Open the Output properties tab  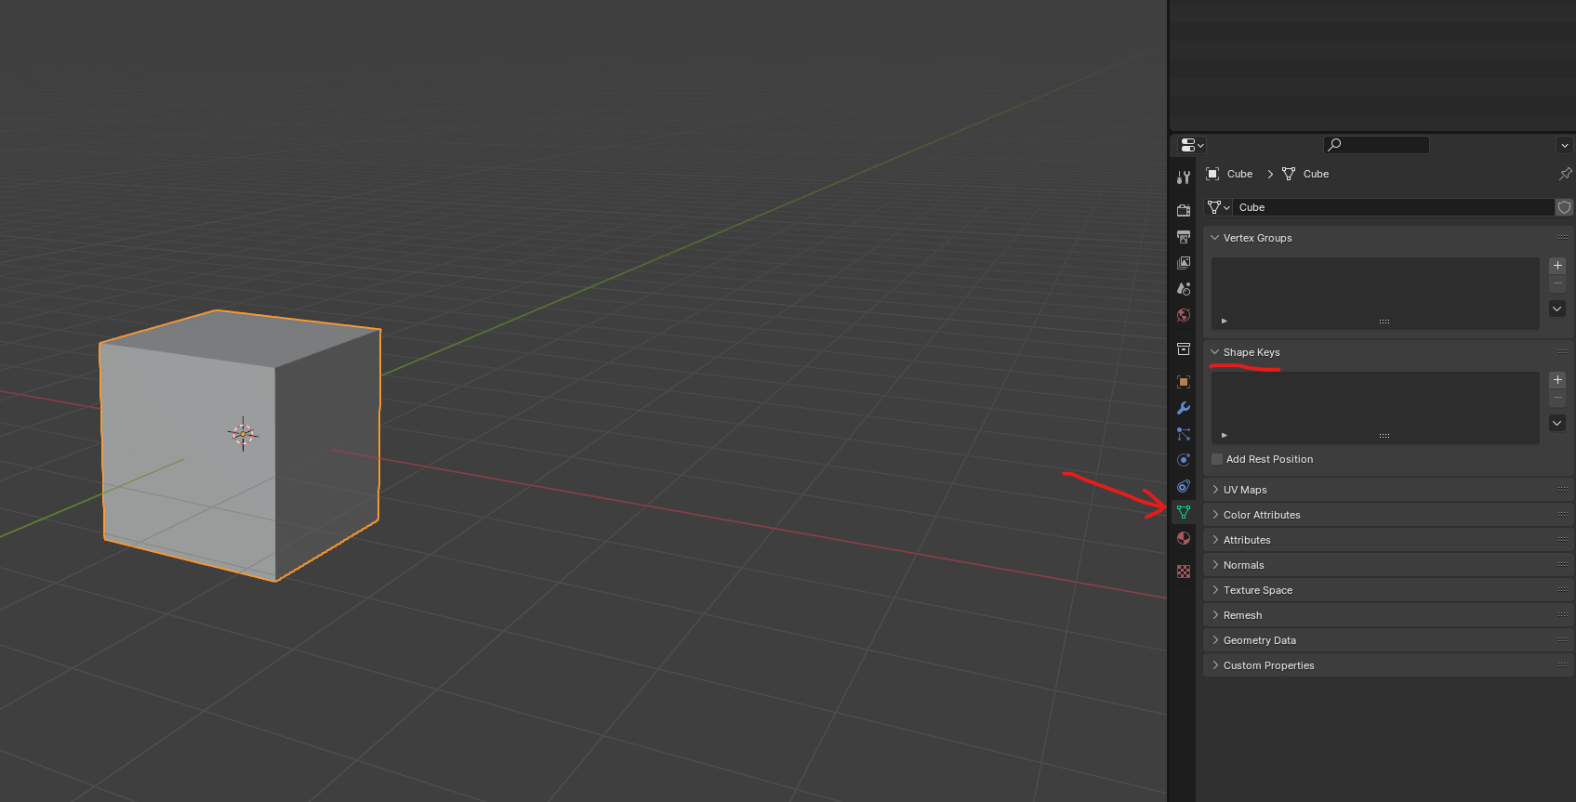(x=1184, y=237)
